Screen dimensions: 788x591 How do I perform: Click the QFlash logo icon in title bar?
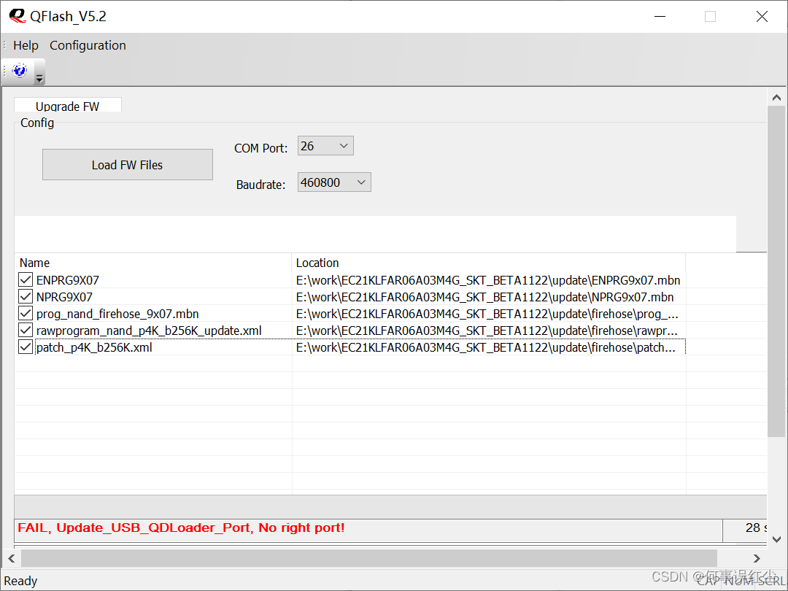pos(17,16)
